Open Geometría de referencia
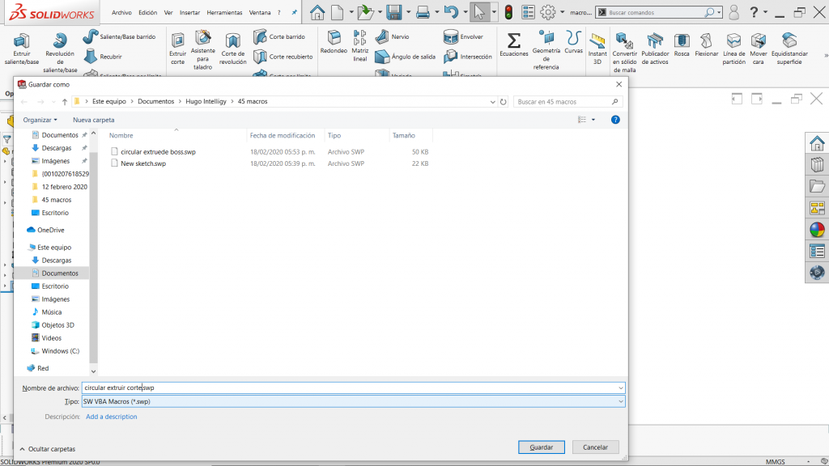This screenshot has height=466, width=829. coord(546,50)
